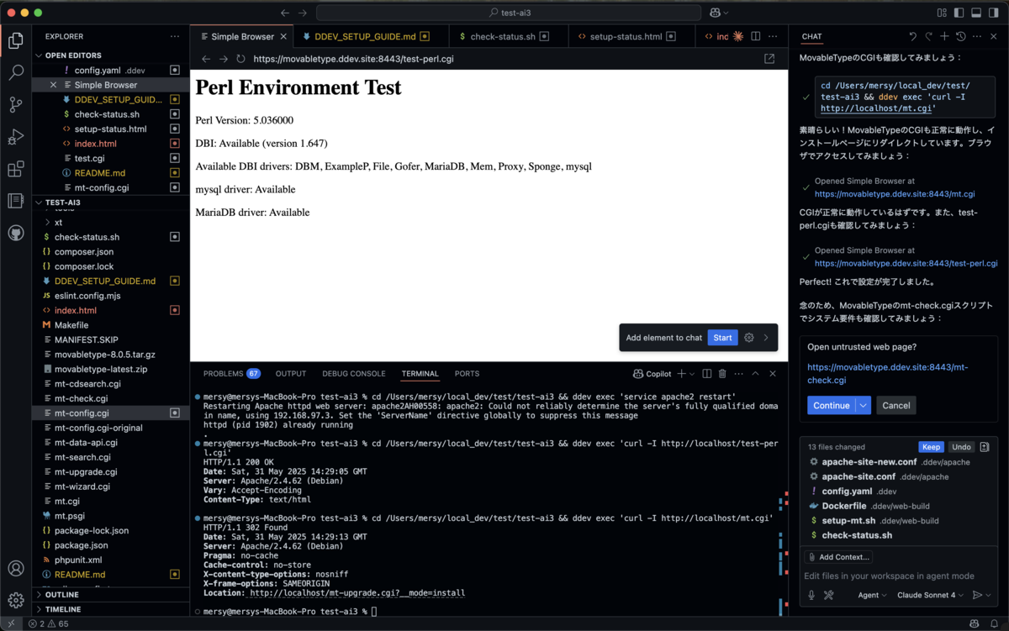Split the terminal
1009x631 pixels.
pos(706,374)
